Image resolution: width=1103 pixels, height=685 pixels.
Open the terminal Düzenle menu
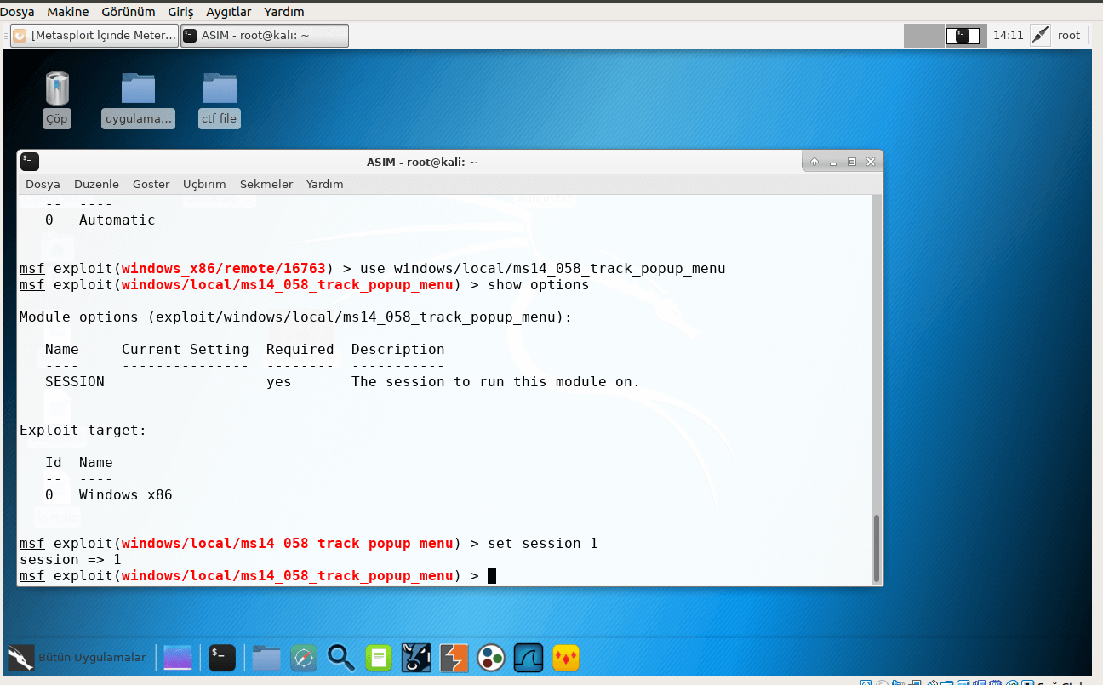click(96, 184)
